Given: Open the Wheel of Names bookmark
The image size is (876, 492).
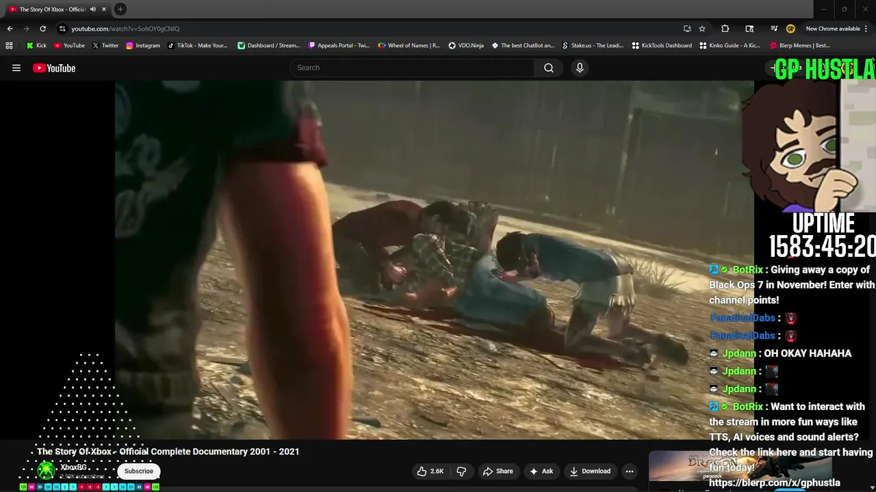Looking at the screenshot, I should (409, 46).
